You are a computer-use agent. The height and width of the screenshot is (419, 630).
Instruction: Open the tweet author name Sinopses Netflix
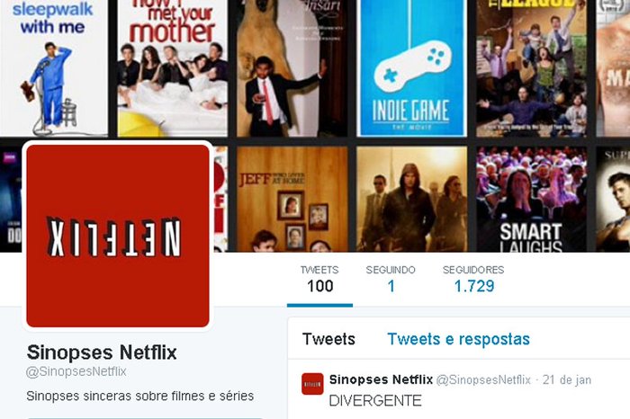(381, 379)
